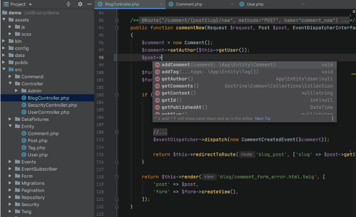
Task: Open Project panel settings gear
Action: pyautogui.click(x=80, y=4)
